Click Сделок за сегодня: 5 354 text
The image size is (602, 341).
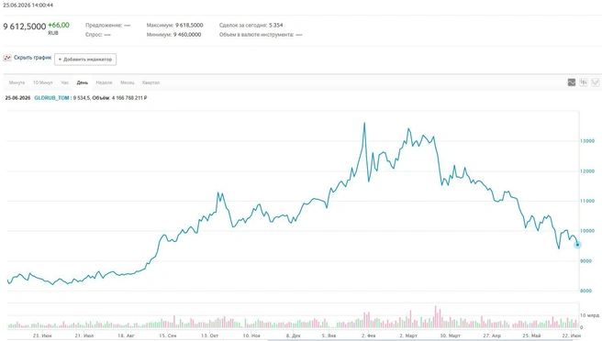point(251,26)
